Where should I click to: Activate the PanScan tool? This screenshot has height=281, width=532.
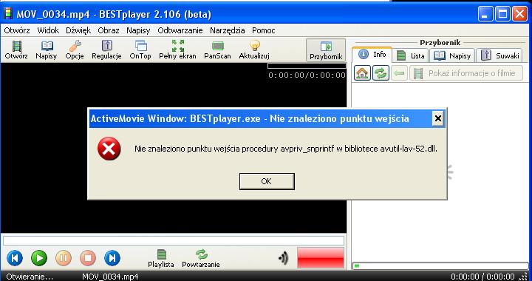pos(217,50)
